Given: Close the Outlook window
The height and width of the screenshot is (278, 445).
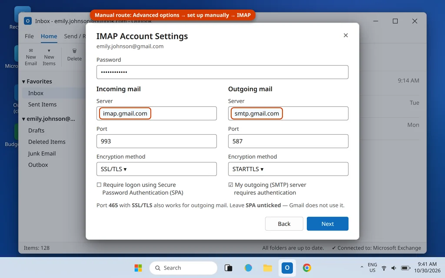Looking at the screenshot, I should coord(415,21).
